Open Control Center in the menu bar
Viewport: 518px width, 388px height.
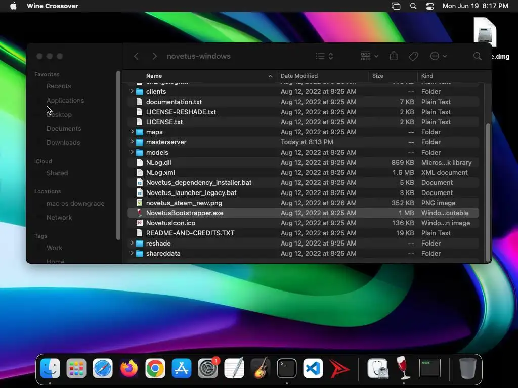(430, 6)
